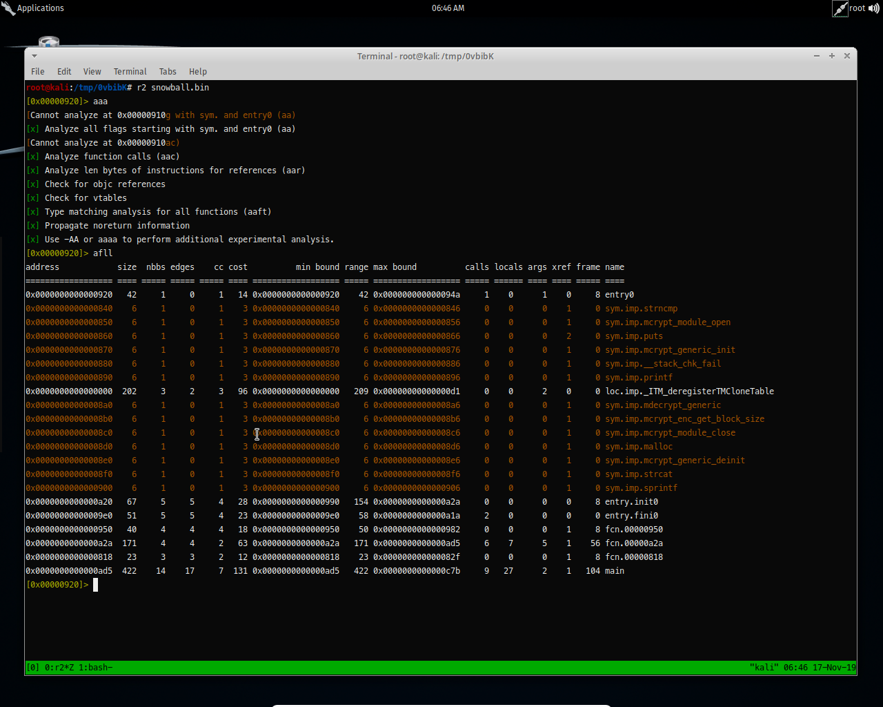Close the terminal window
883x707 pixels.
coord(847,56)
